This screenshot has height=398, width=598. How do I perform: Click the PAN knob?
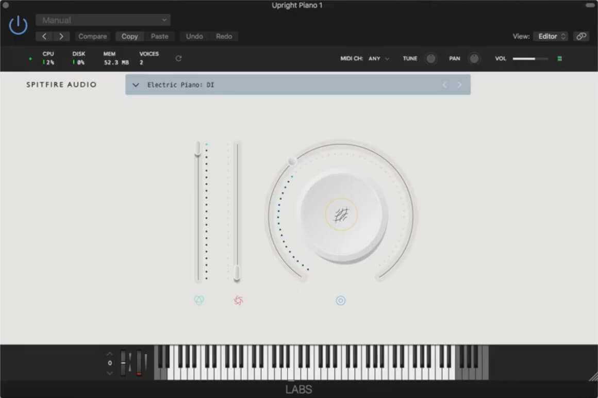(474, 59)
